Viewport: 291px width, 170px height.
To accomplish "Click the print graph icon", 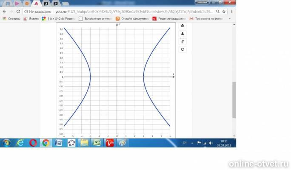I will [x=183, y=25].
